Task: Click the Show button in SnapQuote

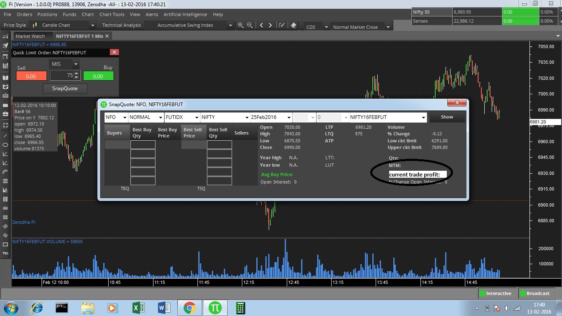Action: (x=447, y=117)
